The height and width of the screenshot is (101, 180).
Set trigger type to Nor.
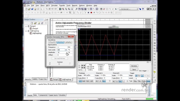(139, 81)
